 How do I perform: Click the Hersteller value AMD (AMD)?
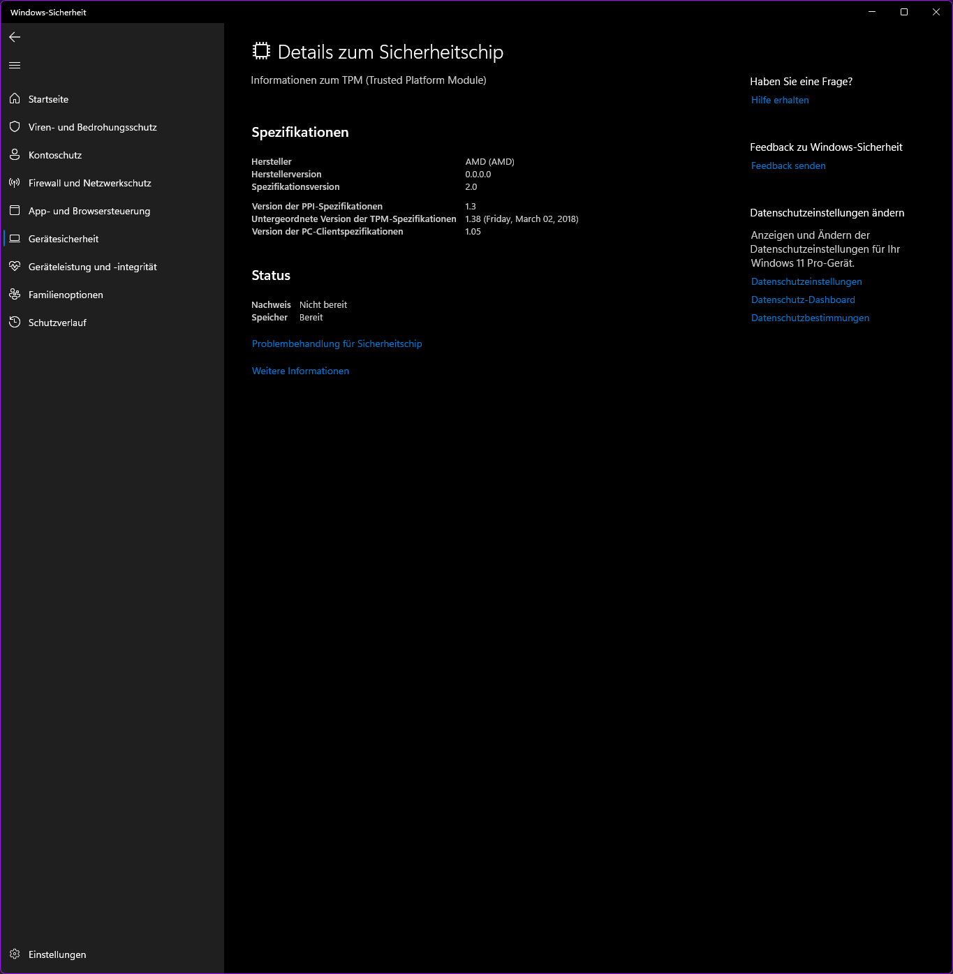tap(489, 161)
